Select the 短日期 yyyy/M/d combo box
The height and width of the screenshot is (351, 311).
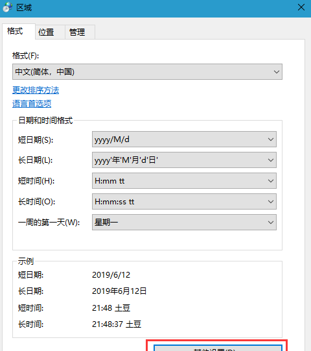click(x=184, y=139)
